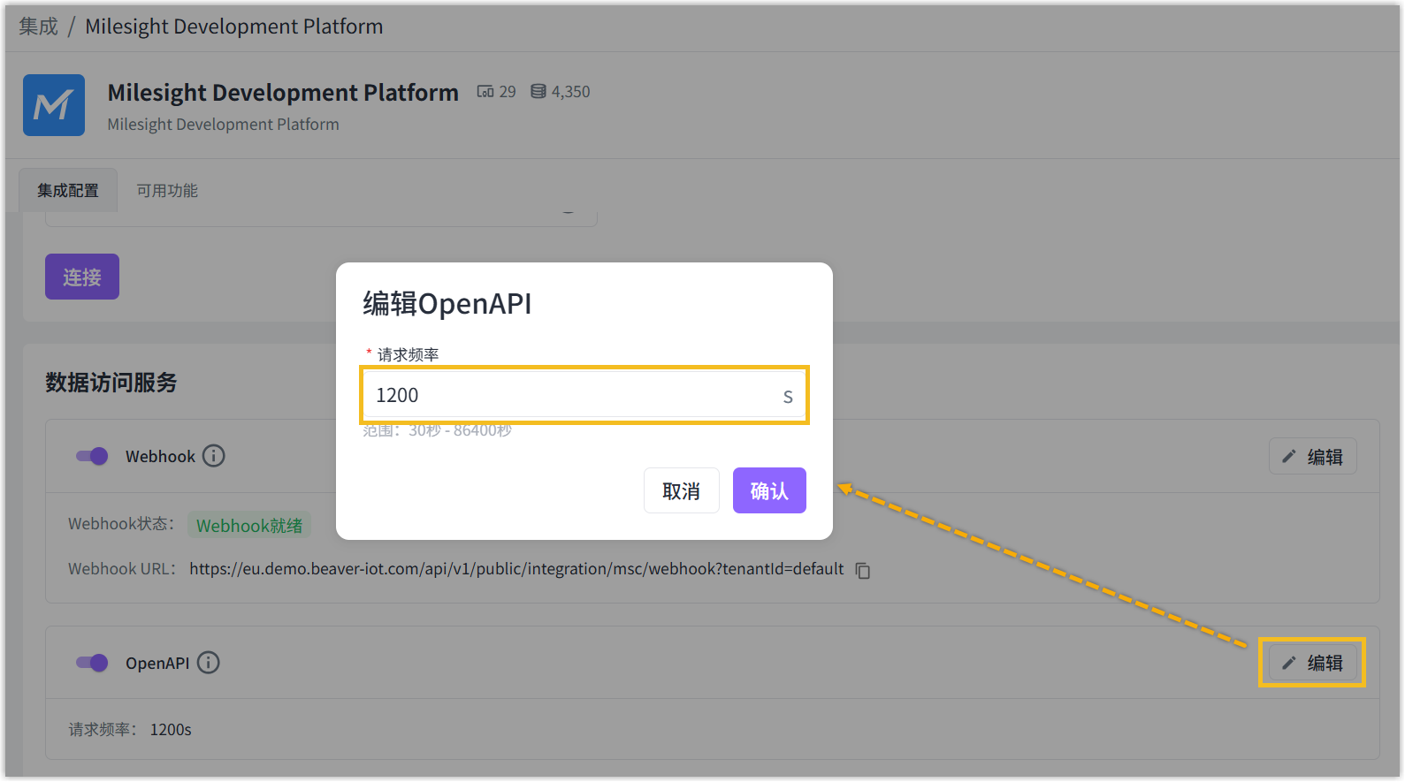Click the Webhook URL link text
The height and width of the screenshot is (782, 1405).
516,569
